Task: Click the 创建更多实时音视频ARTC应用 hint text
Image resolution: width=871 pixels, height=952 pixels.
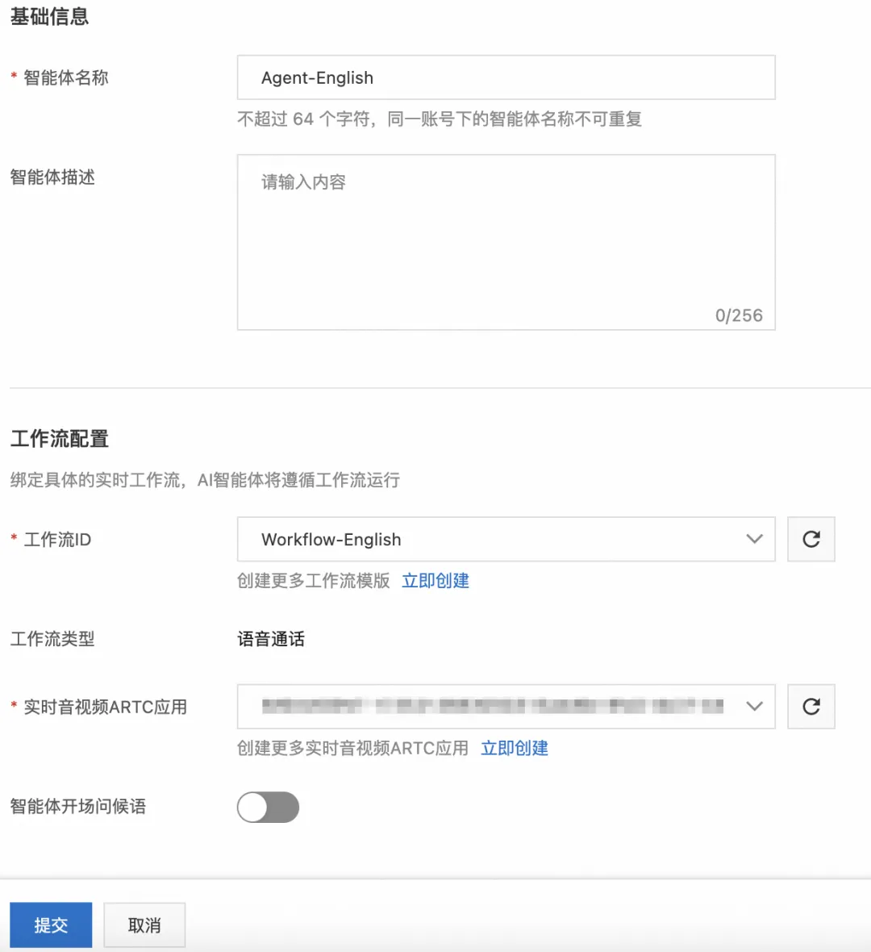Action: pos(352,748)
